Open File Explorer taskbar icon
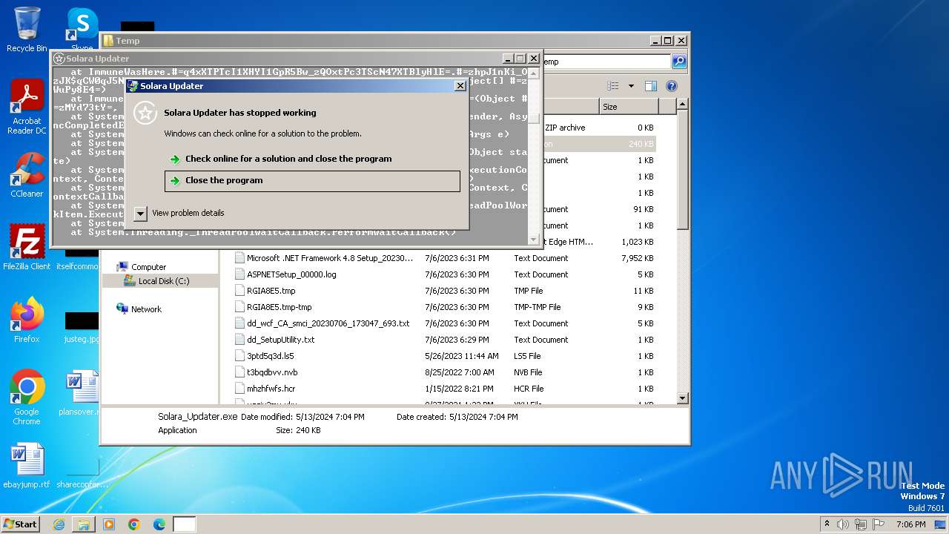Screen dimensions: 949x534 click(x=84, y=524)
